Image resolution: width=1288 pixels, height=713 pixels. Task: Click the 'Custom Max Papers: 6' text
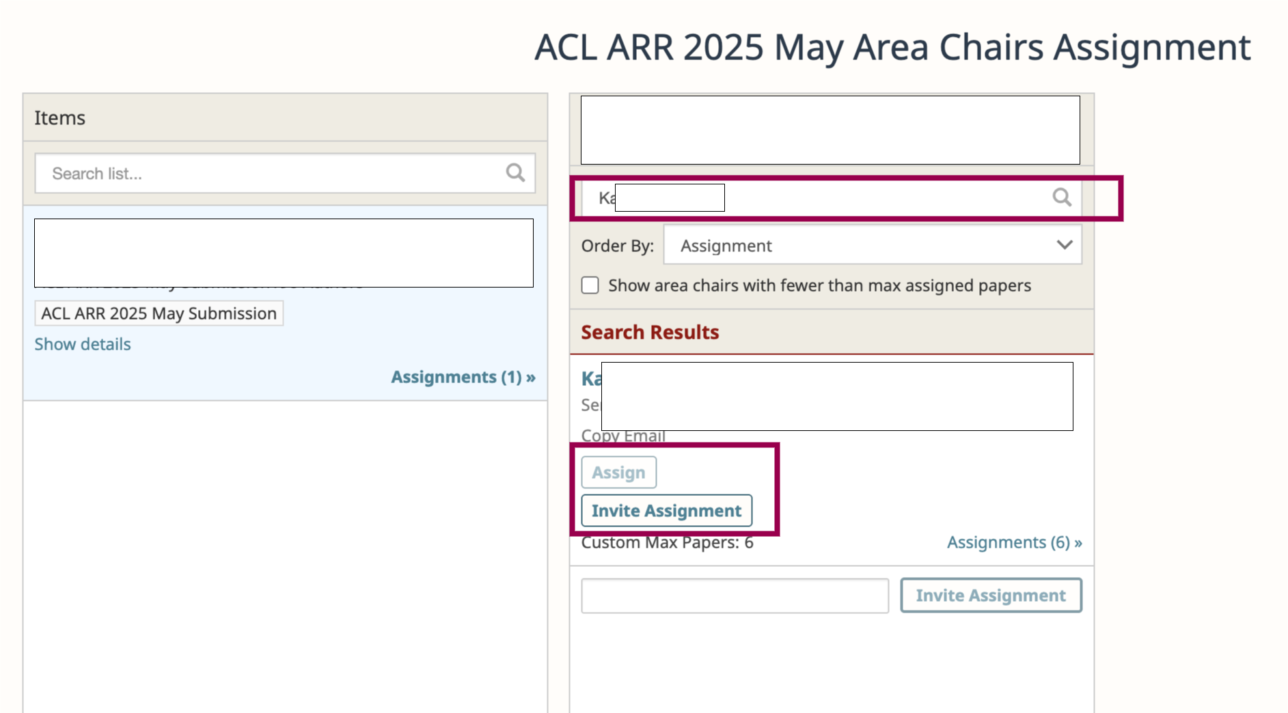(667, 543)
